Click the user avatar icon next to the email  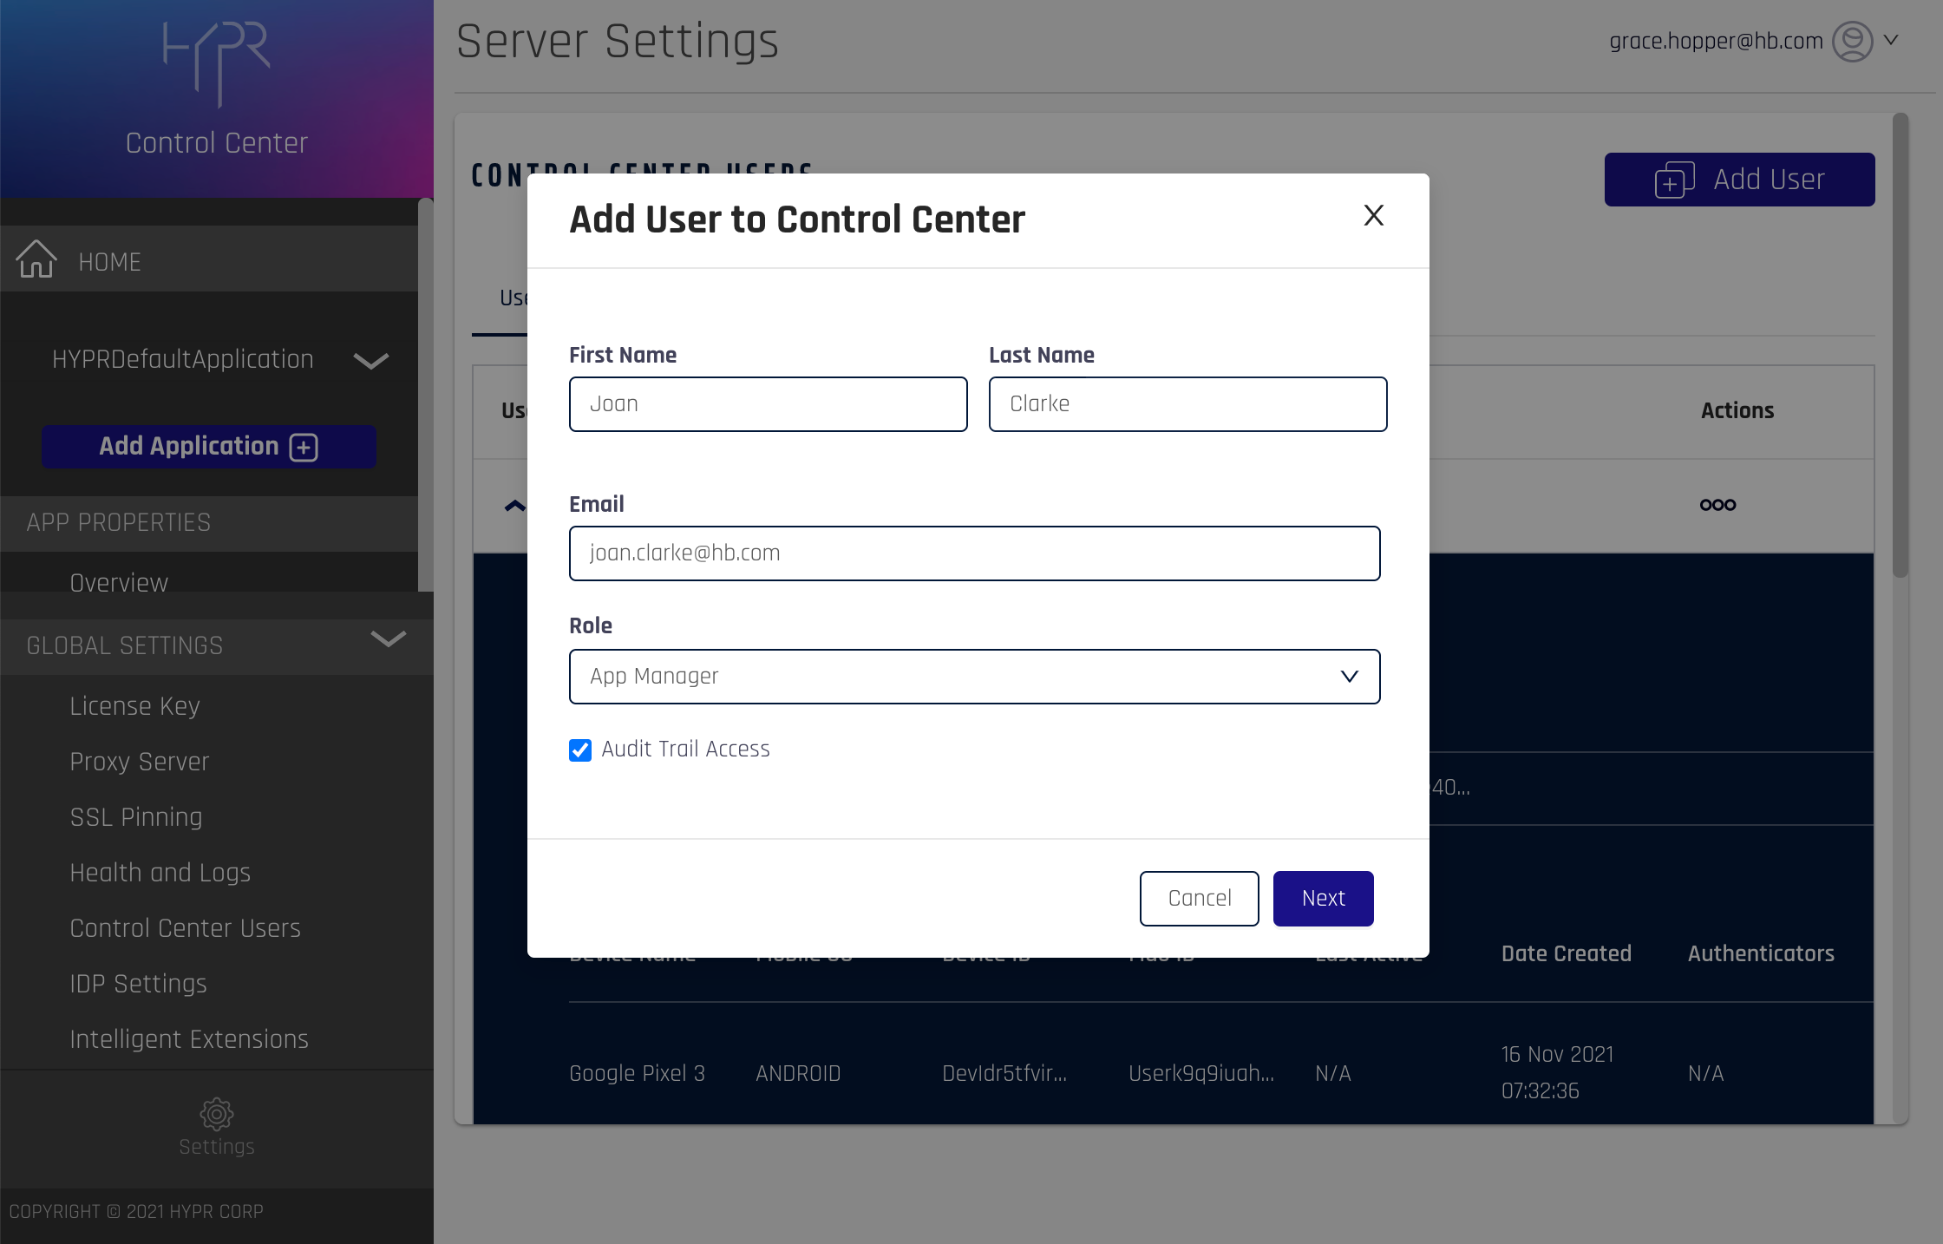(1852, 41)
